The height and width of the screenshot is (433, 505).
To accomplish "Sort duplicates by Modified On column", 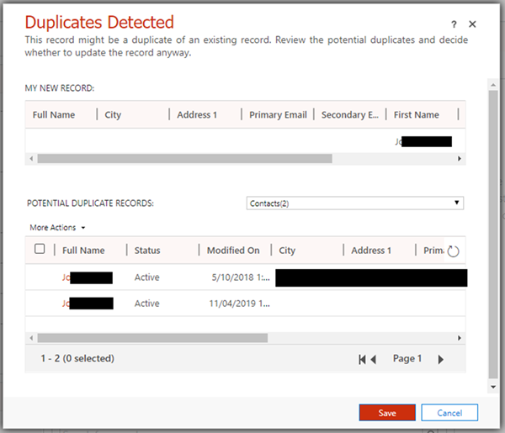I will point(235,251).
